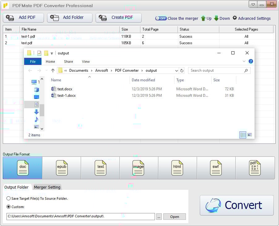
Task: Switch to details view layout icon
Action: (243, 135)
